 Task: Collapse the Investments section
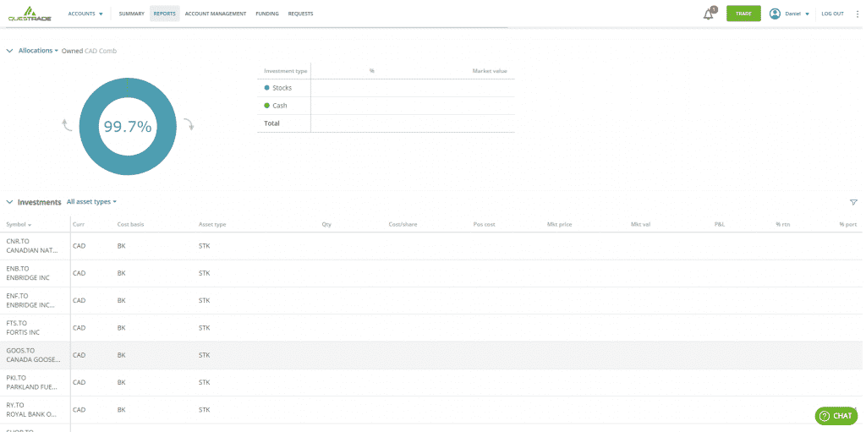coord(9,202)
